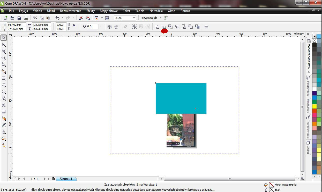Toggle horizontal mirror button

tap(109, 27)
